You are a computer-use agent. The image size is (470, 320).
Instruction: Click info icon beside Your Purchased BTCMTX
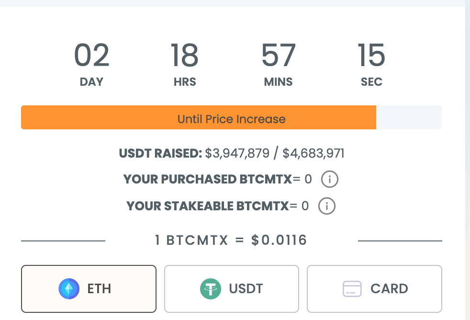pos(330,179)
